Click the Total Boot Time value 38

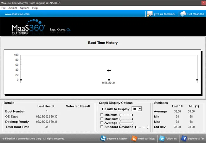pyautogui.click(x=47, y=127)
